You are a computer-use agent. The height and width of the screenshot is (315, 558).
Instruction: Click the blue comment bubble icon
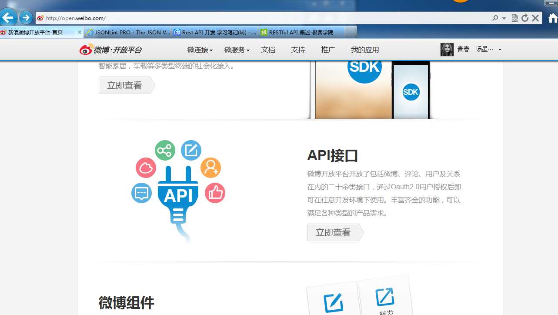pyautogui.click(x=142, y=193)
